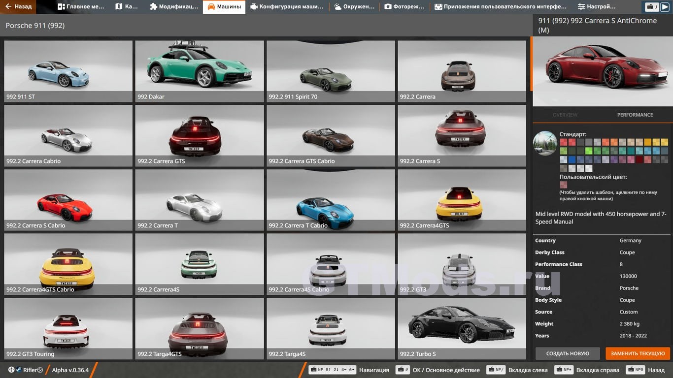673x378 pixels.
Task: Pick the swatch under Пользовательский цвет
Action: pyautogui.click(x=564, y=185)
